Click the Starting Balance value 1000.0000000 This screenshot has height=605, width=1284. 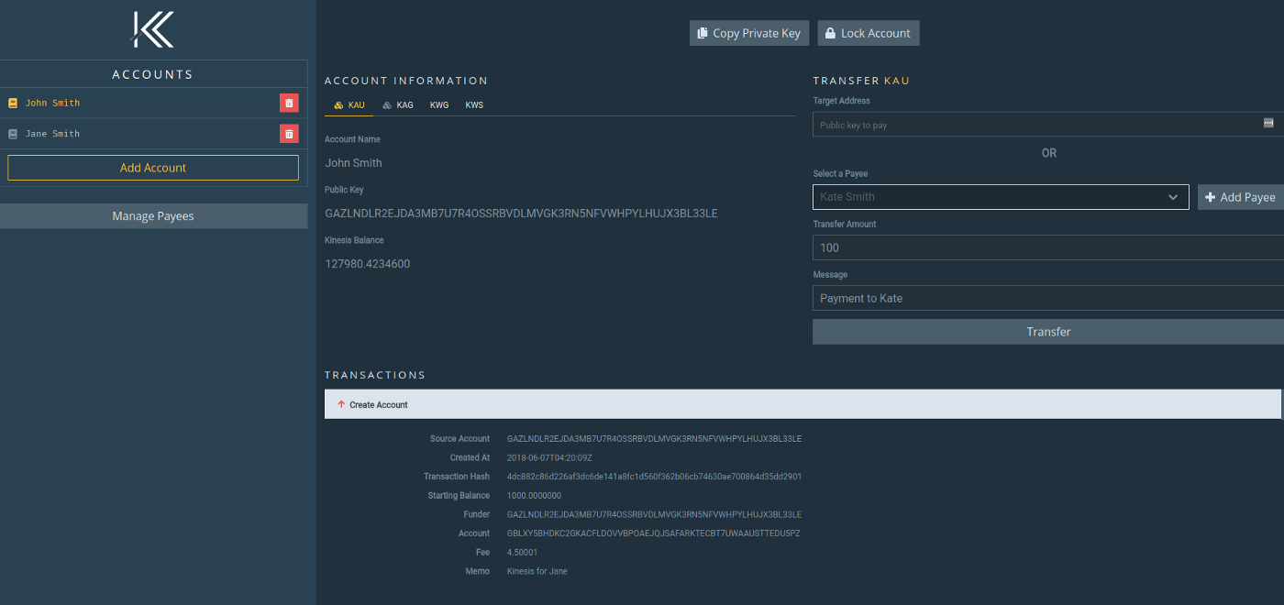[534, 496]
